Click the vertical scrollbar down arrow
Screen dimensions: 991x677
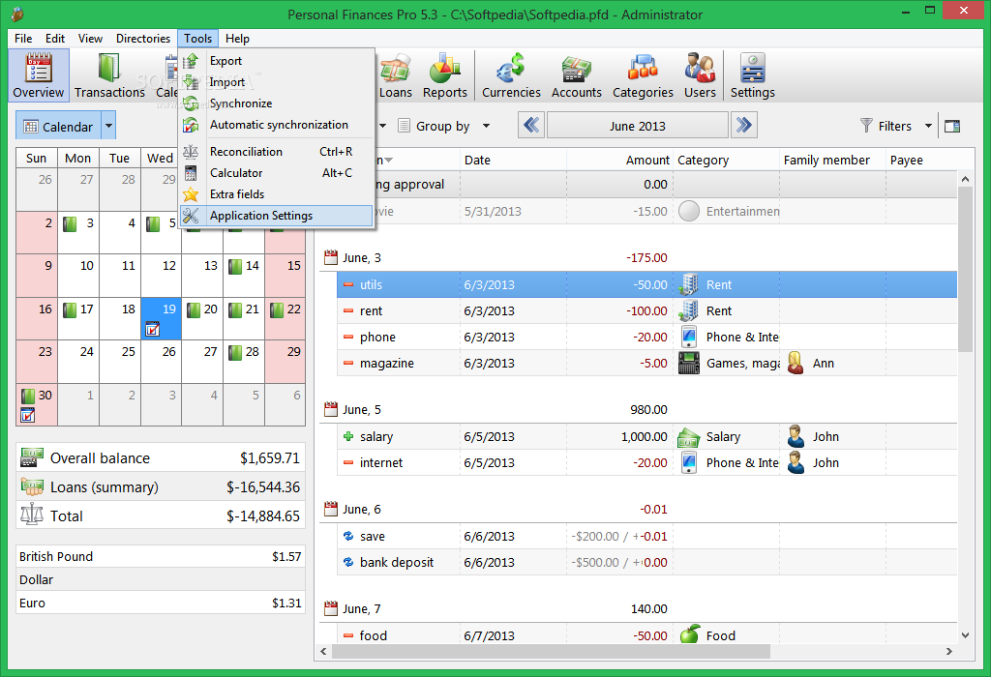965,635
